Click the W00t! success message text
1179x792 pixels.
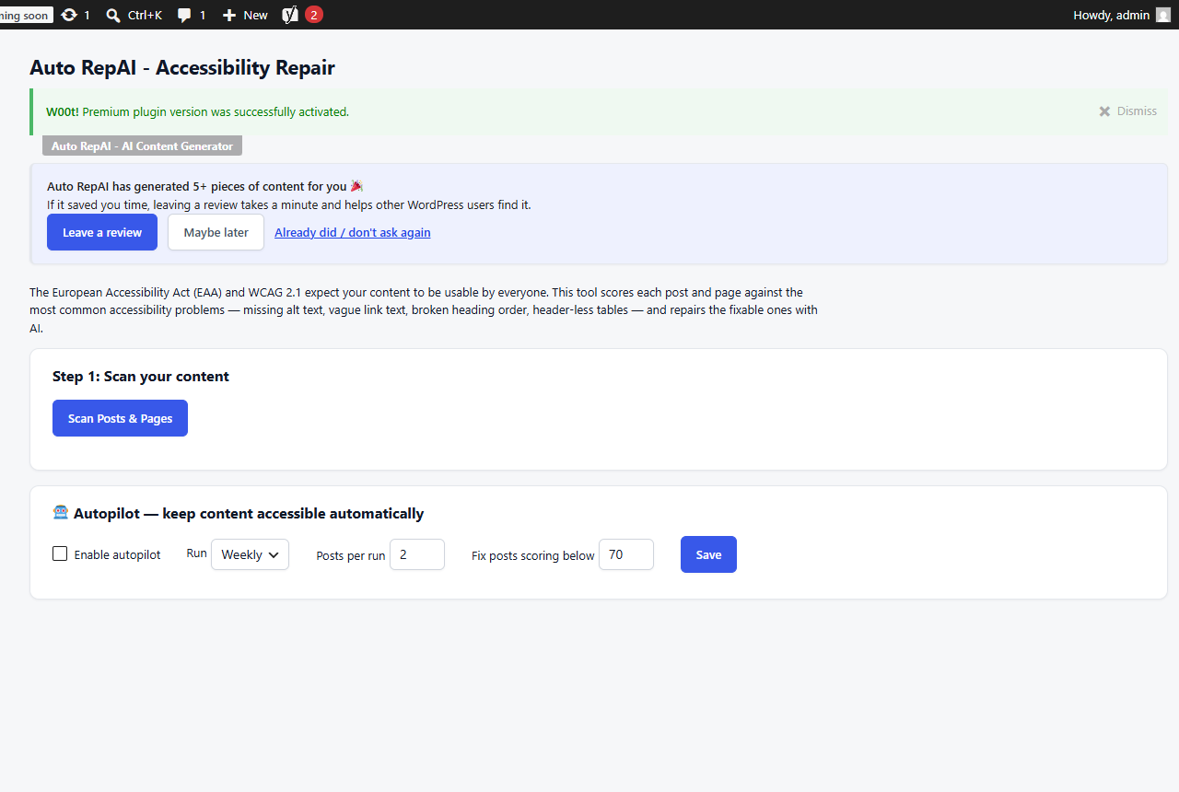[x=197, y=111]
